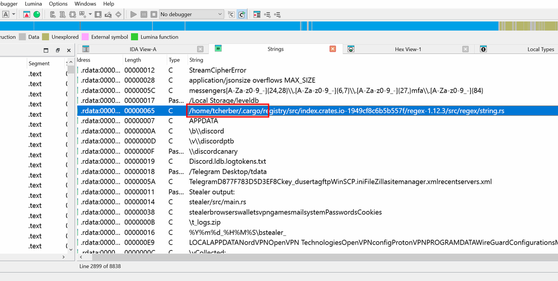Click the highlighted regex string.rs path row
The image size is (558, 281).
(317, 111)
